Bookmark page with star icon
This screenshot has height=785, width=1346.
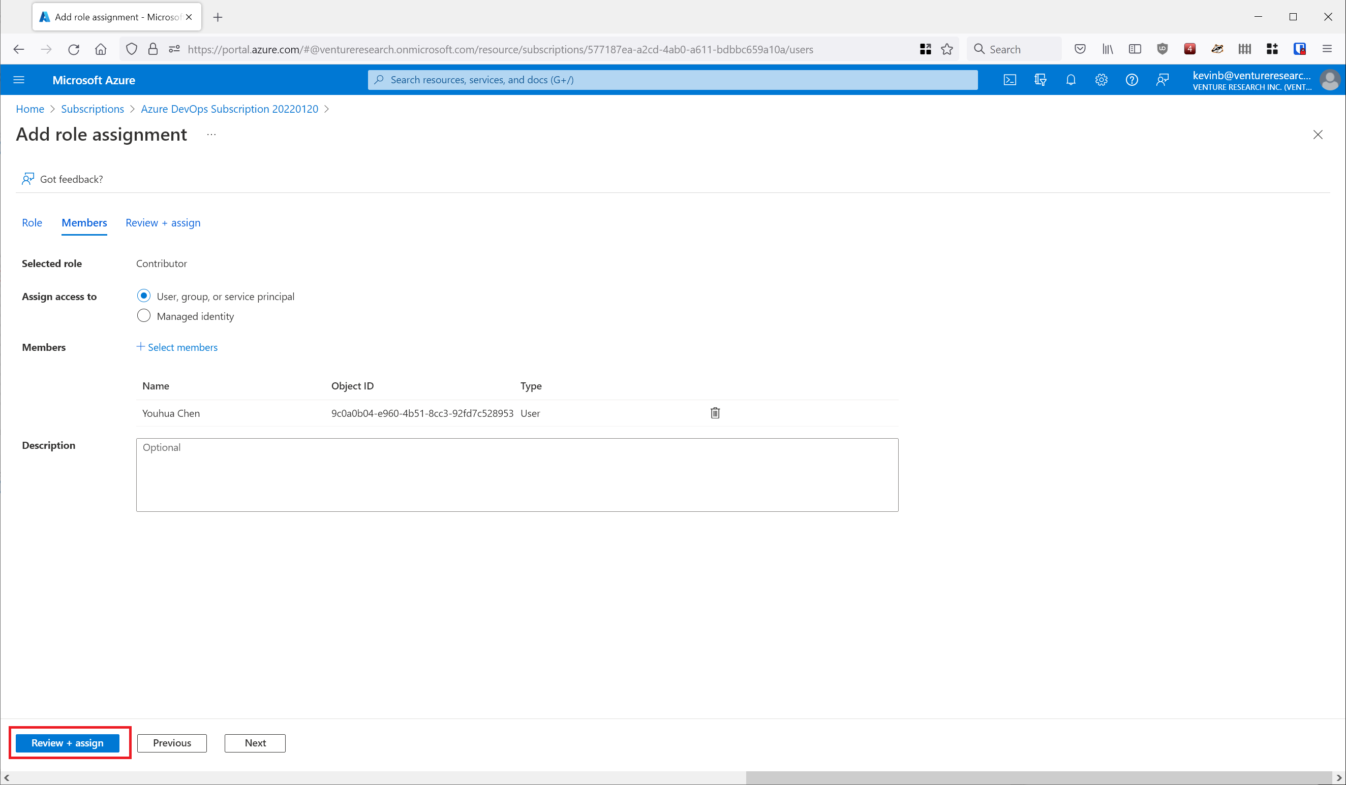click(946, 49)
